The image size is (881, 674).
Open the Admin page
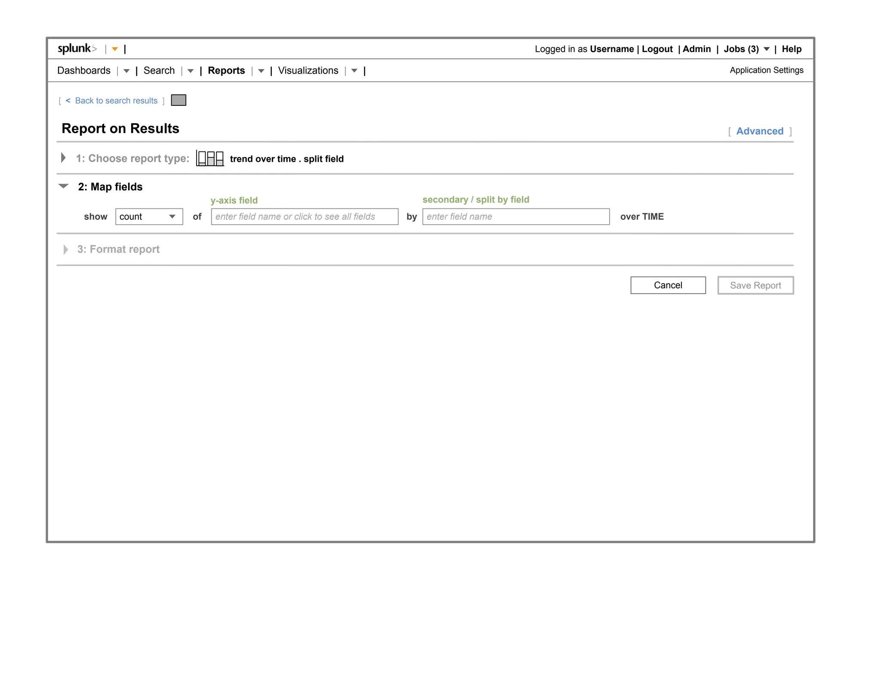point(697,49)
